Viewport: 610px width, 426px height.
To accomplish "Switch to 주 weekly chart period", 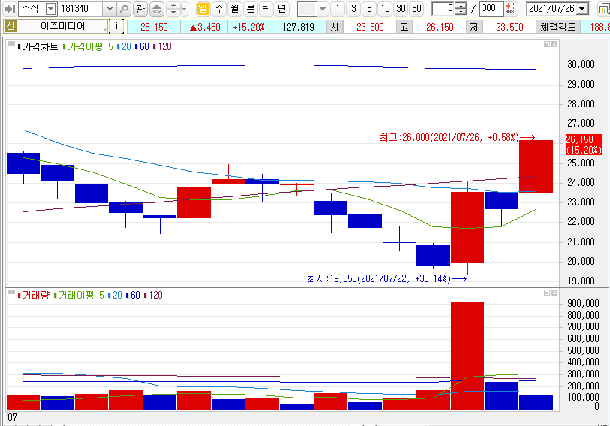I will [x=219, y=8].
